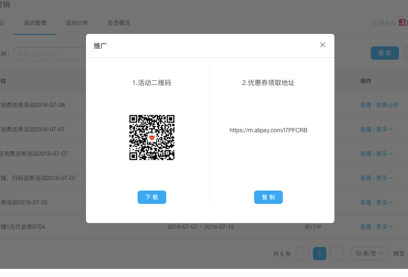The image size is (408, 277).
Task: Open 查看 for 券活动2016-07-05 row
Action: (365, 202)
